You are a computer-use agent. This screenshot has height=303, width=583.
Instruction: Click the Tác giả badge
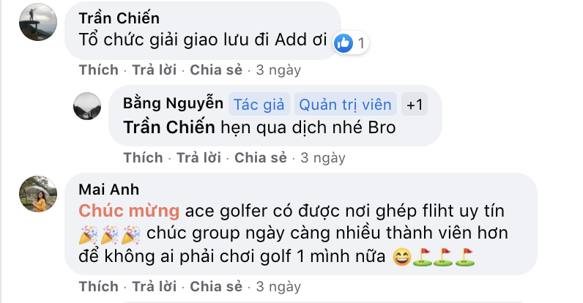tap(259, 105)
